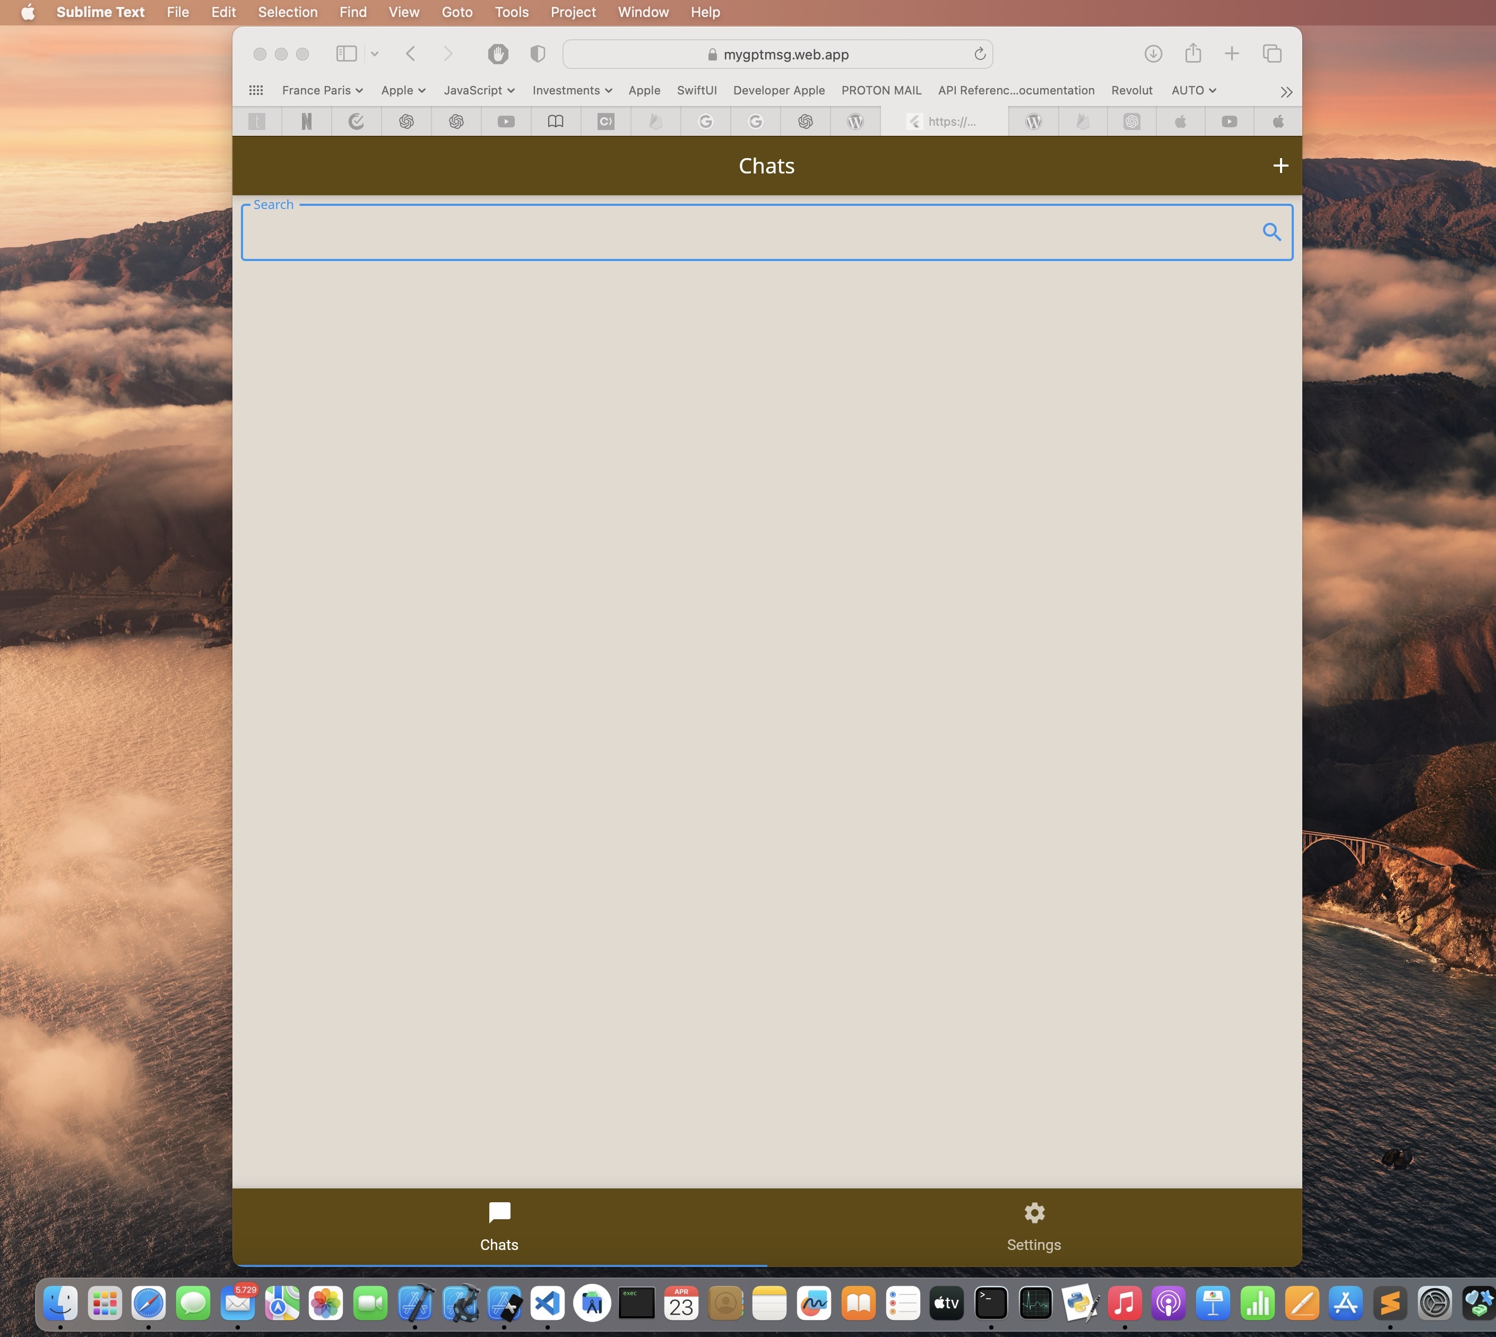Open the PROTON MAIL bookmark
The width and height of the screenshot is (1496, 1337).
point(881,90)
